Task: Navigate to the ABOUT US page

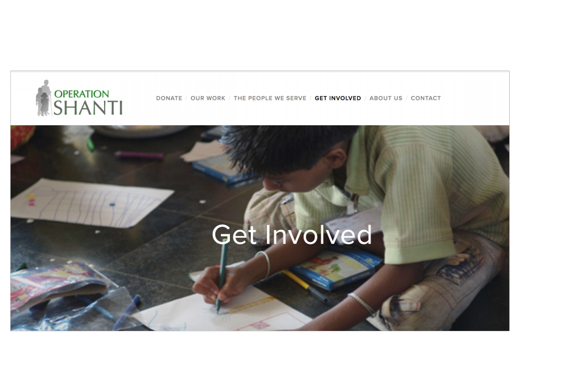Action: (386, 99)
